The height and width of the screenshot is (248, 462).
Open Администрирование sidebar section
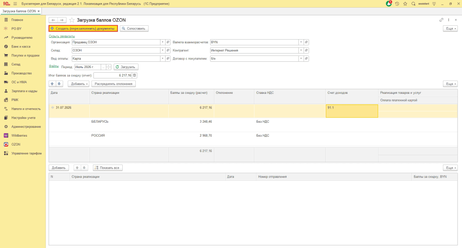(x=26, y=127)
